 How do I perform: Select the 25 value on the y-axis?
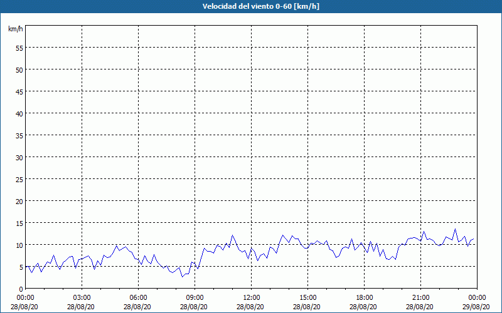[19, 179]
